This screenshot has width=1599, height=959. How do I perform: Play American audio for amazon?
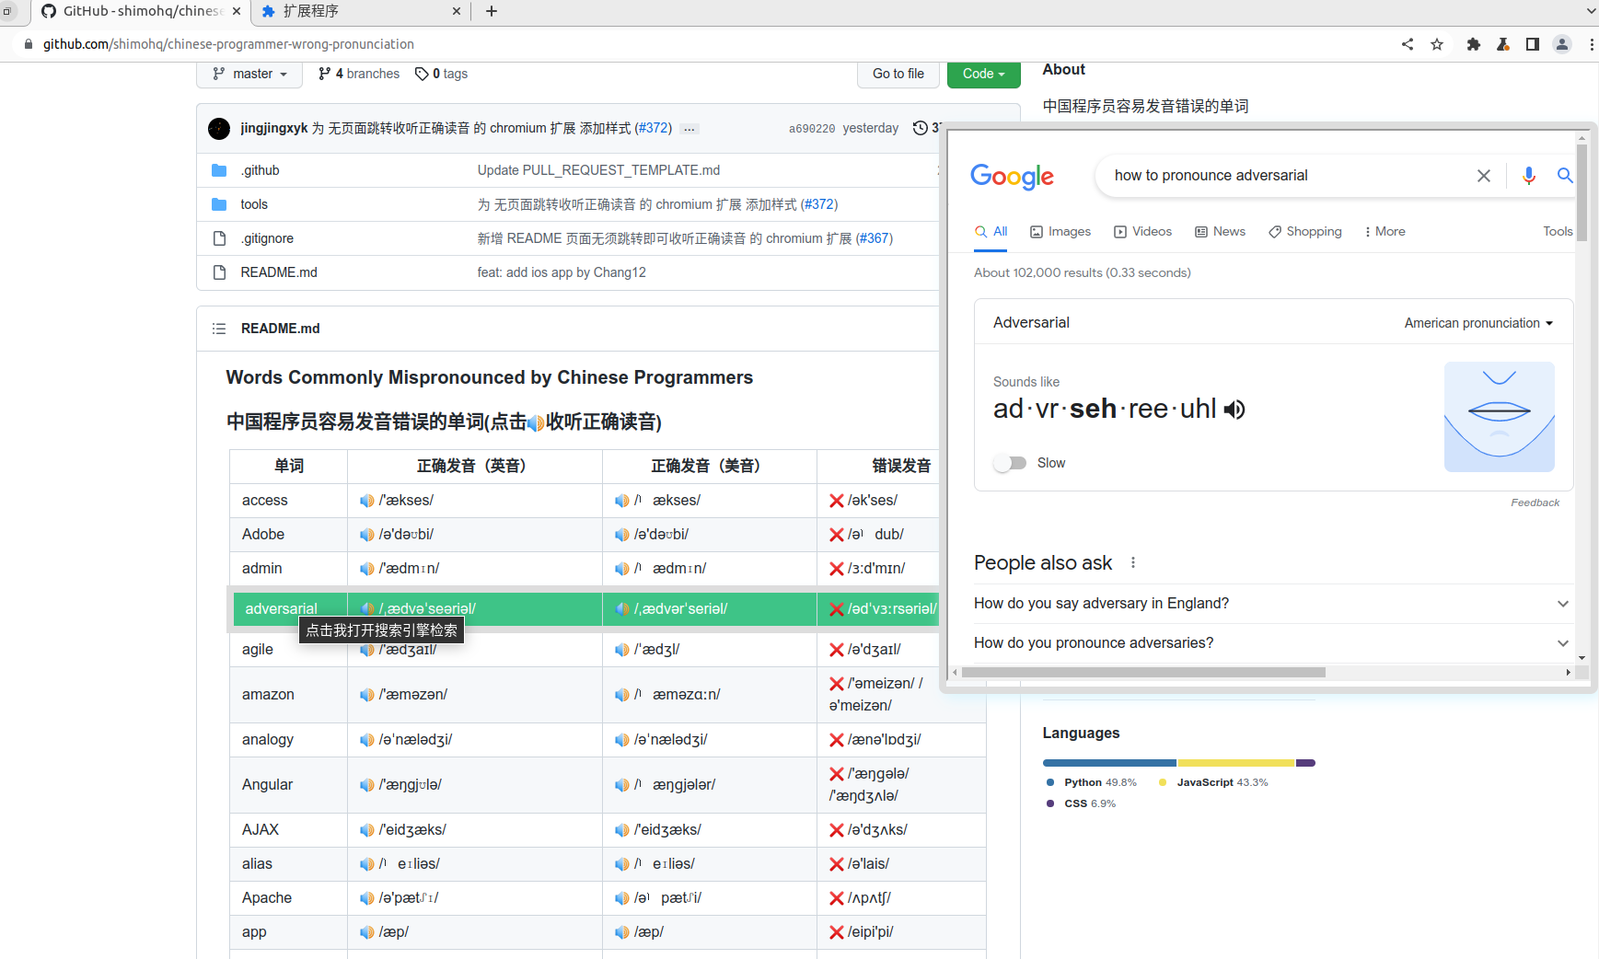click(x=621, y=695)
